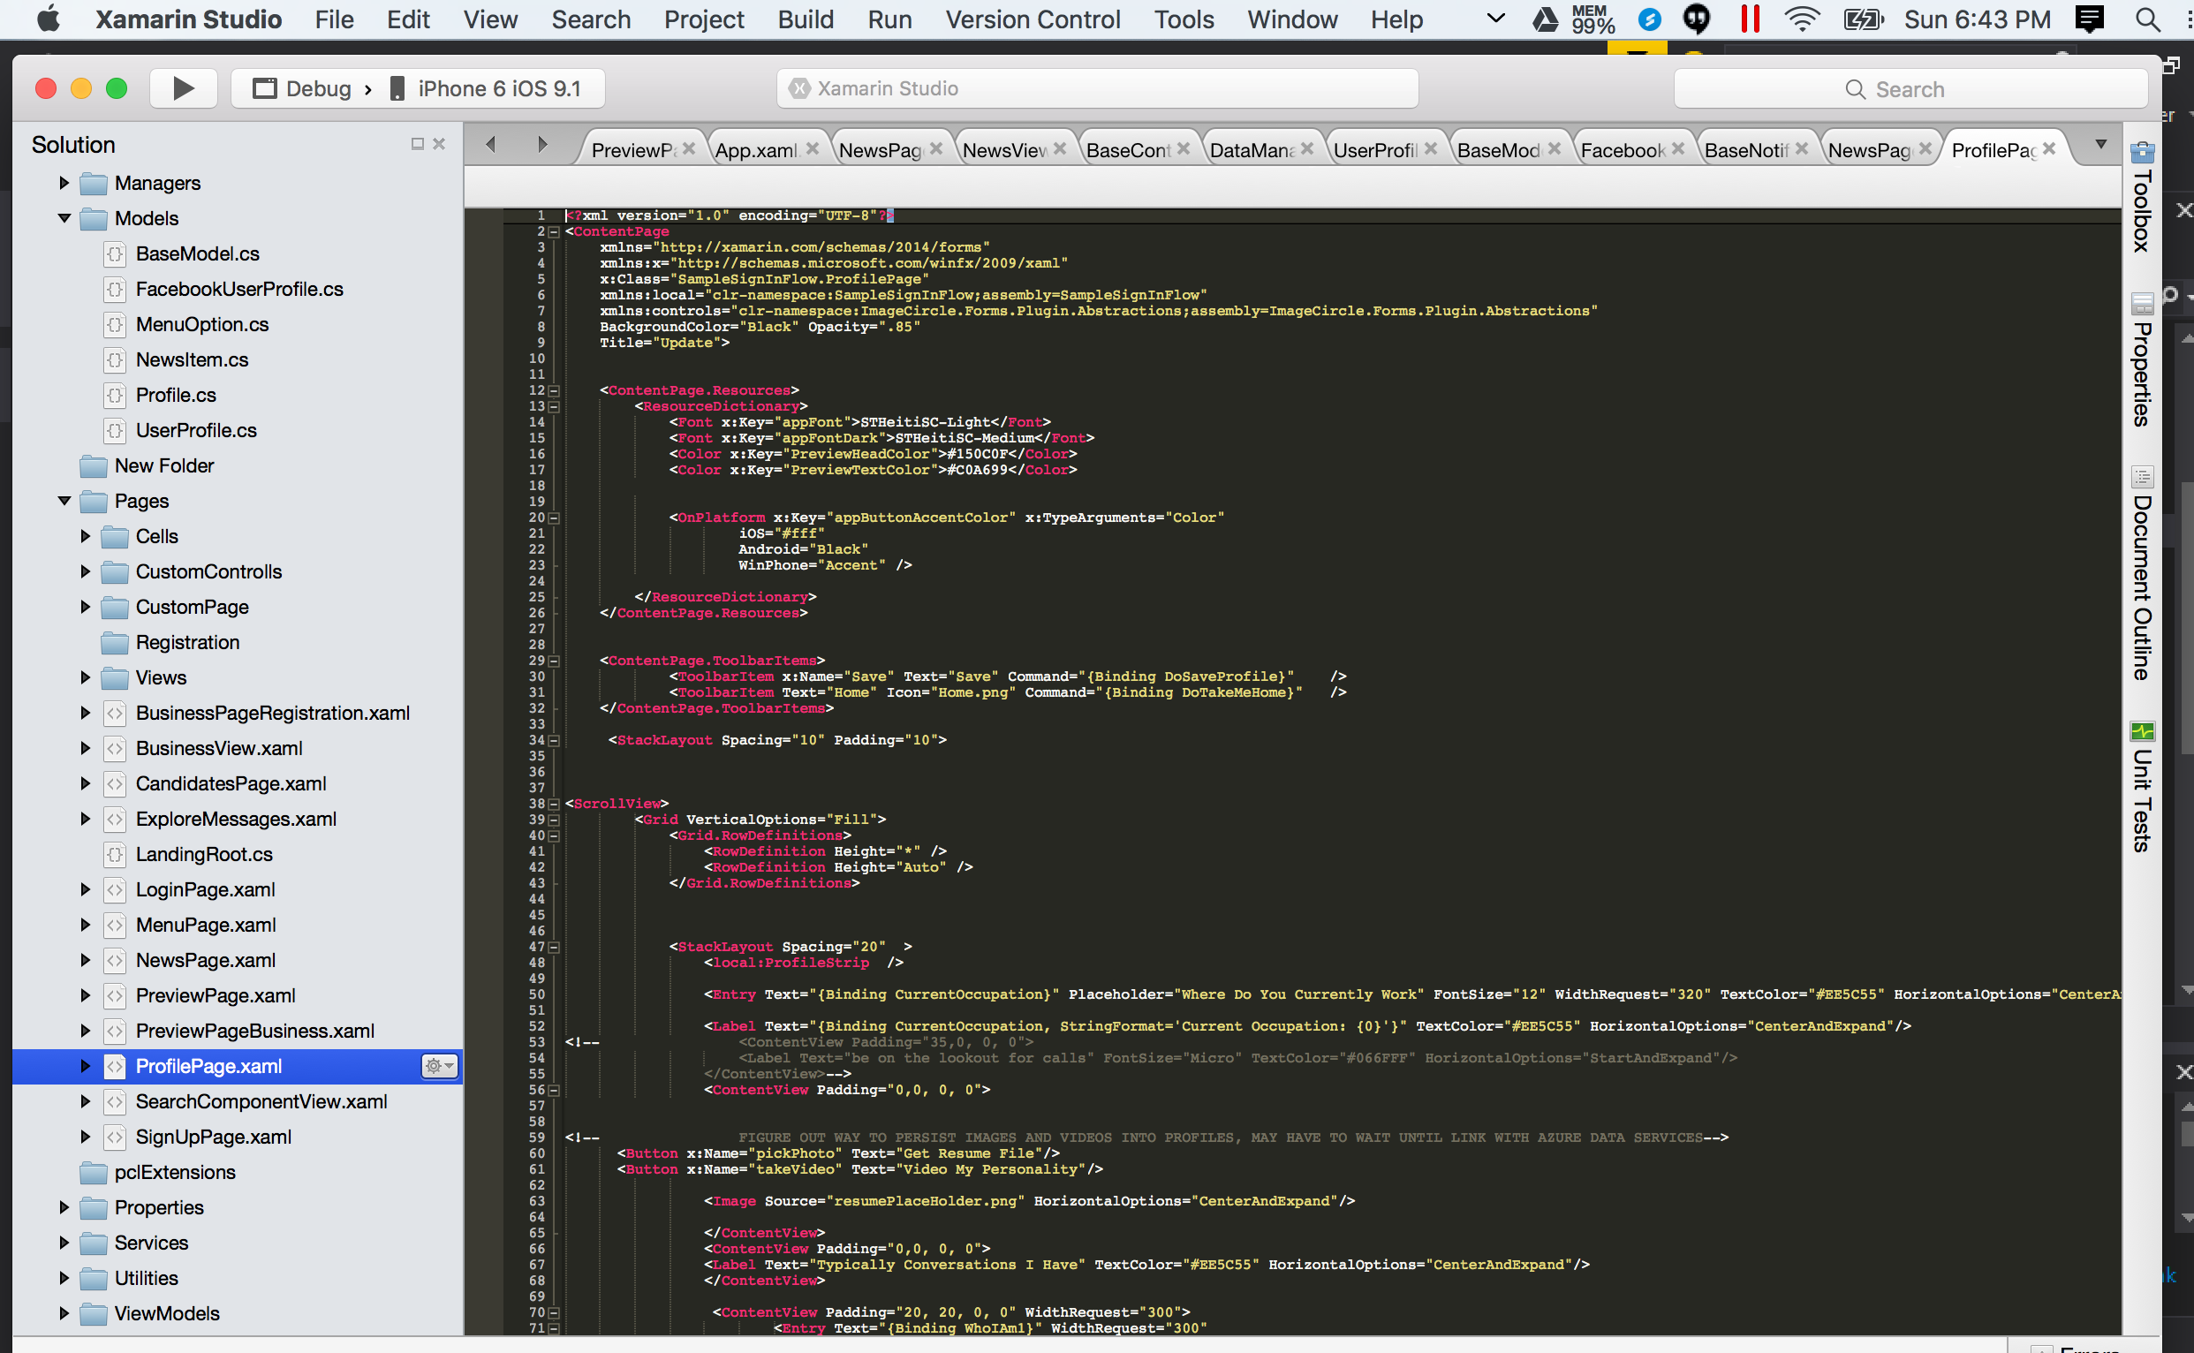Close the DataManager tab
Screen dimensions: 2194x1353
pos(1307,148)
